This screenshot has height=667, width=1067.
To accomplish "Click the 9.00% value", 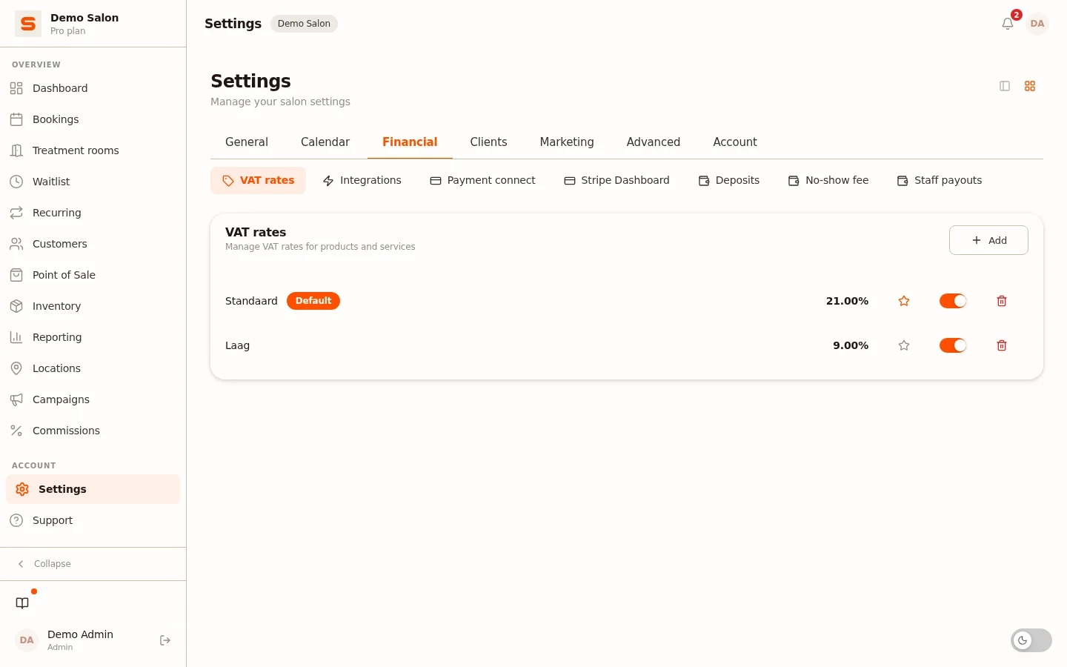I will point(851,345).
